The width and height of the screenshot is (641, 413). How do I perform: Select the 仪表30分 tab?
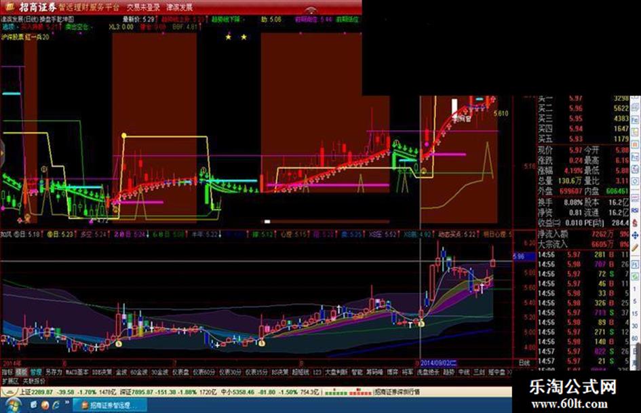(x=230, y=372)
